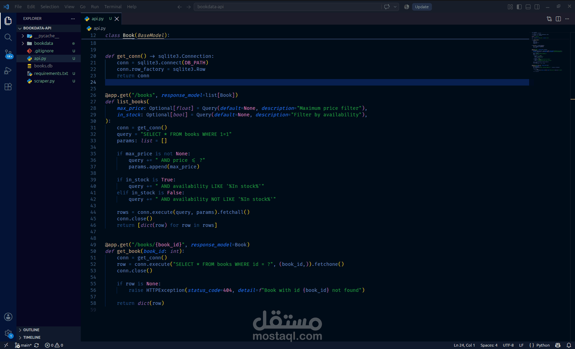The height and width of the screenshot is (349, 575).
Task: Open the File menu
Action: pos(18,7)
